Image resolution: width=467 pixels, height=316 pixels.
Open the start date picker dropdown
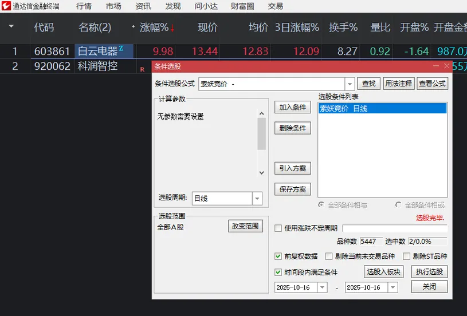pyautogui.click(x=322, y=287)
